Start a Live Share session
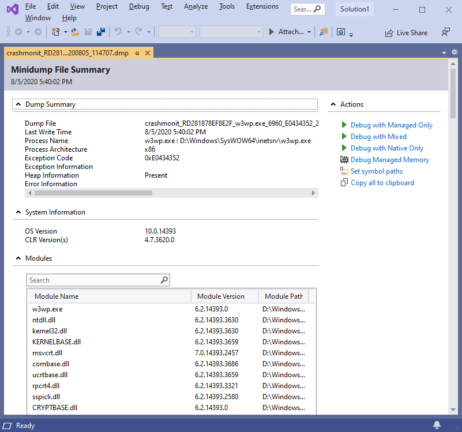 (406, 32)
